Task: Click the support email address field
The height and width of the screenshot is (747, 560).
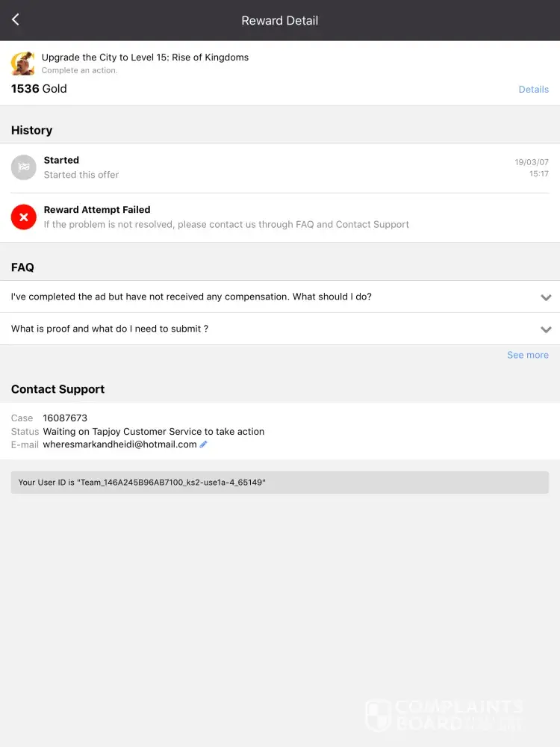Action: pyautogui.click(x=119, y=444)
